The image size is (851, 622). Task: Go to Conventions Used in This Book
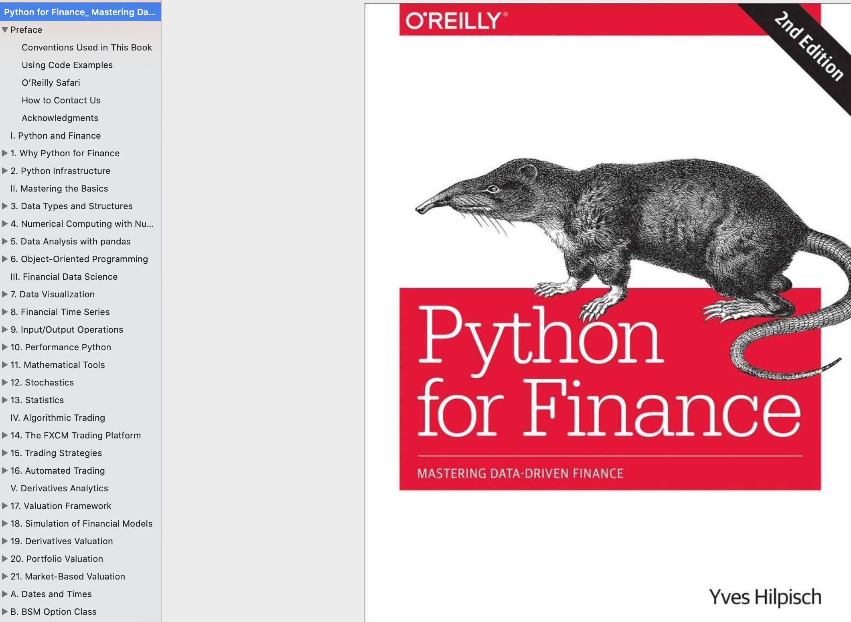(87, 47)
